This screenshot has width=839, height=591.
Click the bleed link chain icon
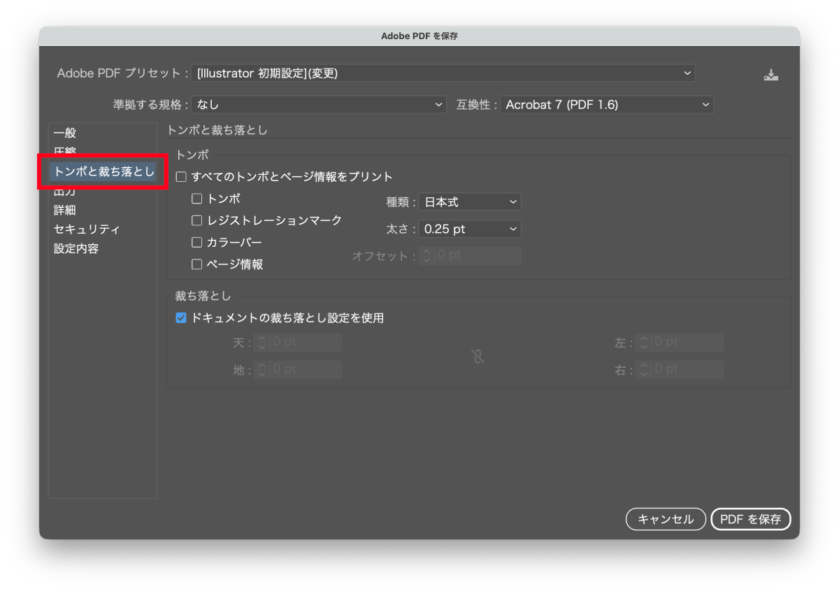478,357
